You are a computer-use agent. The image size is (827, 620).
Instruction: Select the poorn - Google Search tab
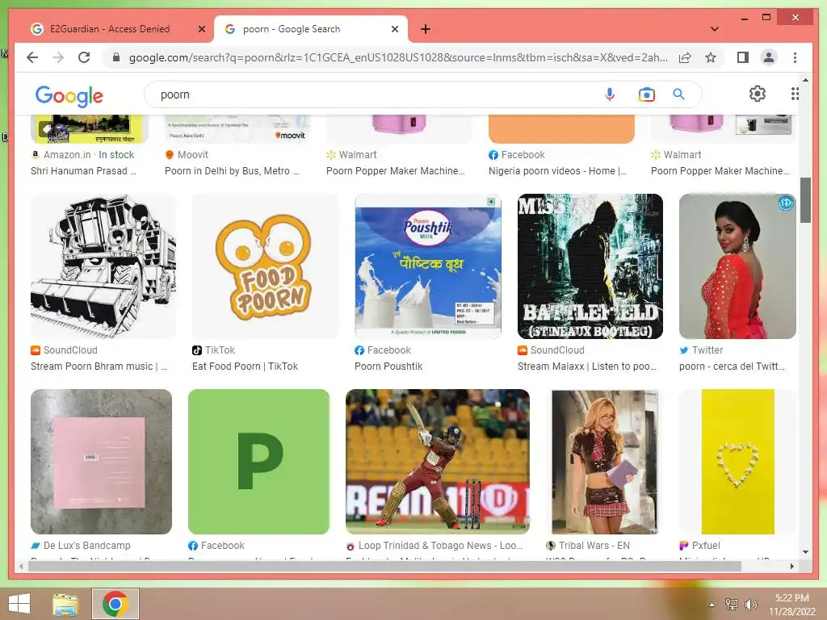tap(310, 29)
